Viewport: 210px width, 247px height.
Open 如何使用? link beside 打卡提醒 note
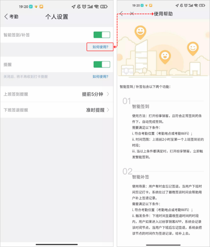click(x=100, y=77)
